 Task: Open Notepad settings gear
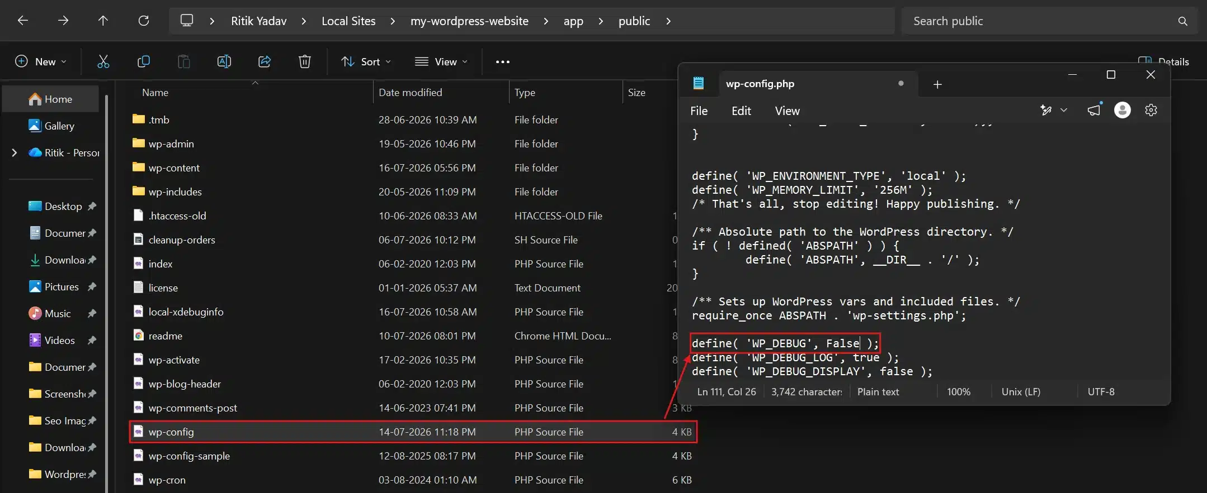coord(1151,110)
